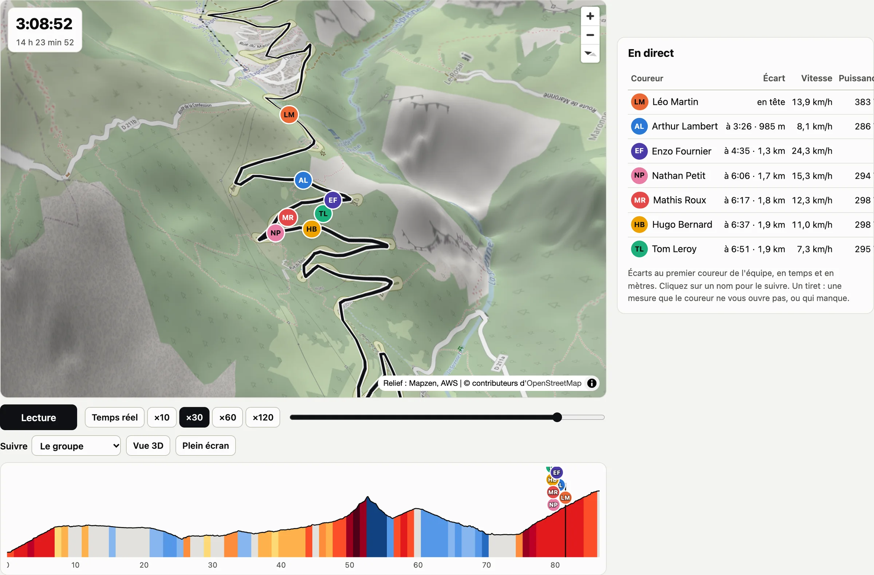Open the Suivre dropdown showing Le groupe
This screenshot has width=874, height=575.
(x=76, y=446)
